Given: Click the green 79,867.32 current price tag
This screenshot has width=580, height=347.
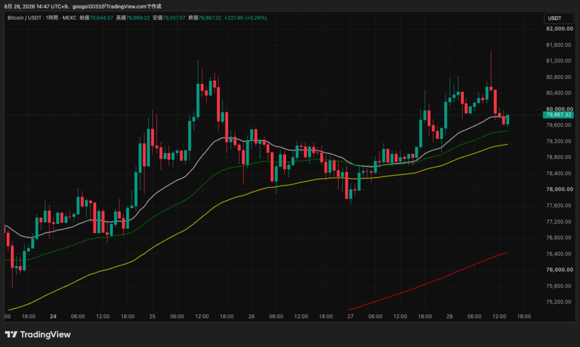Looking at the screenshot, I should tap(558, 115).
